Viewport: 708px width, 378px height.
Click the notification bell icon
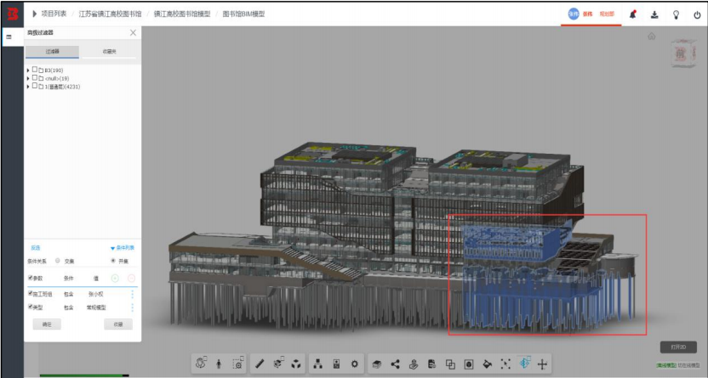pyautogui.click(x=632, y=14)
